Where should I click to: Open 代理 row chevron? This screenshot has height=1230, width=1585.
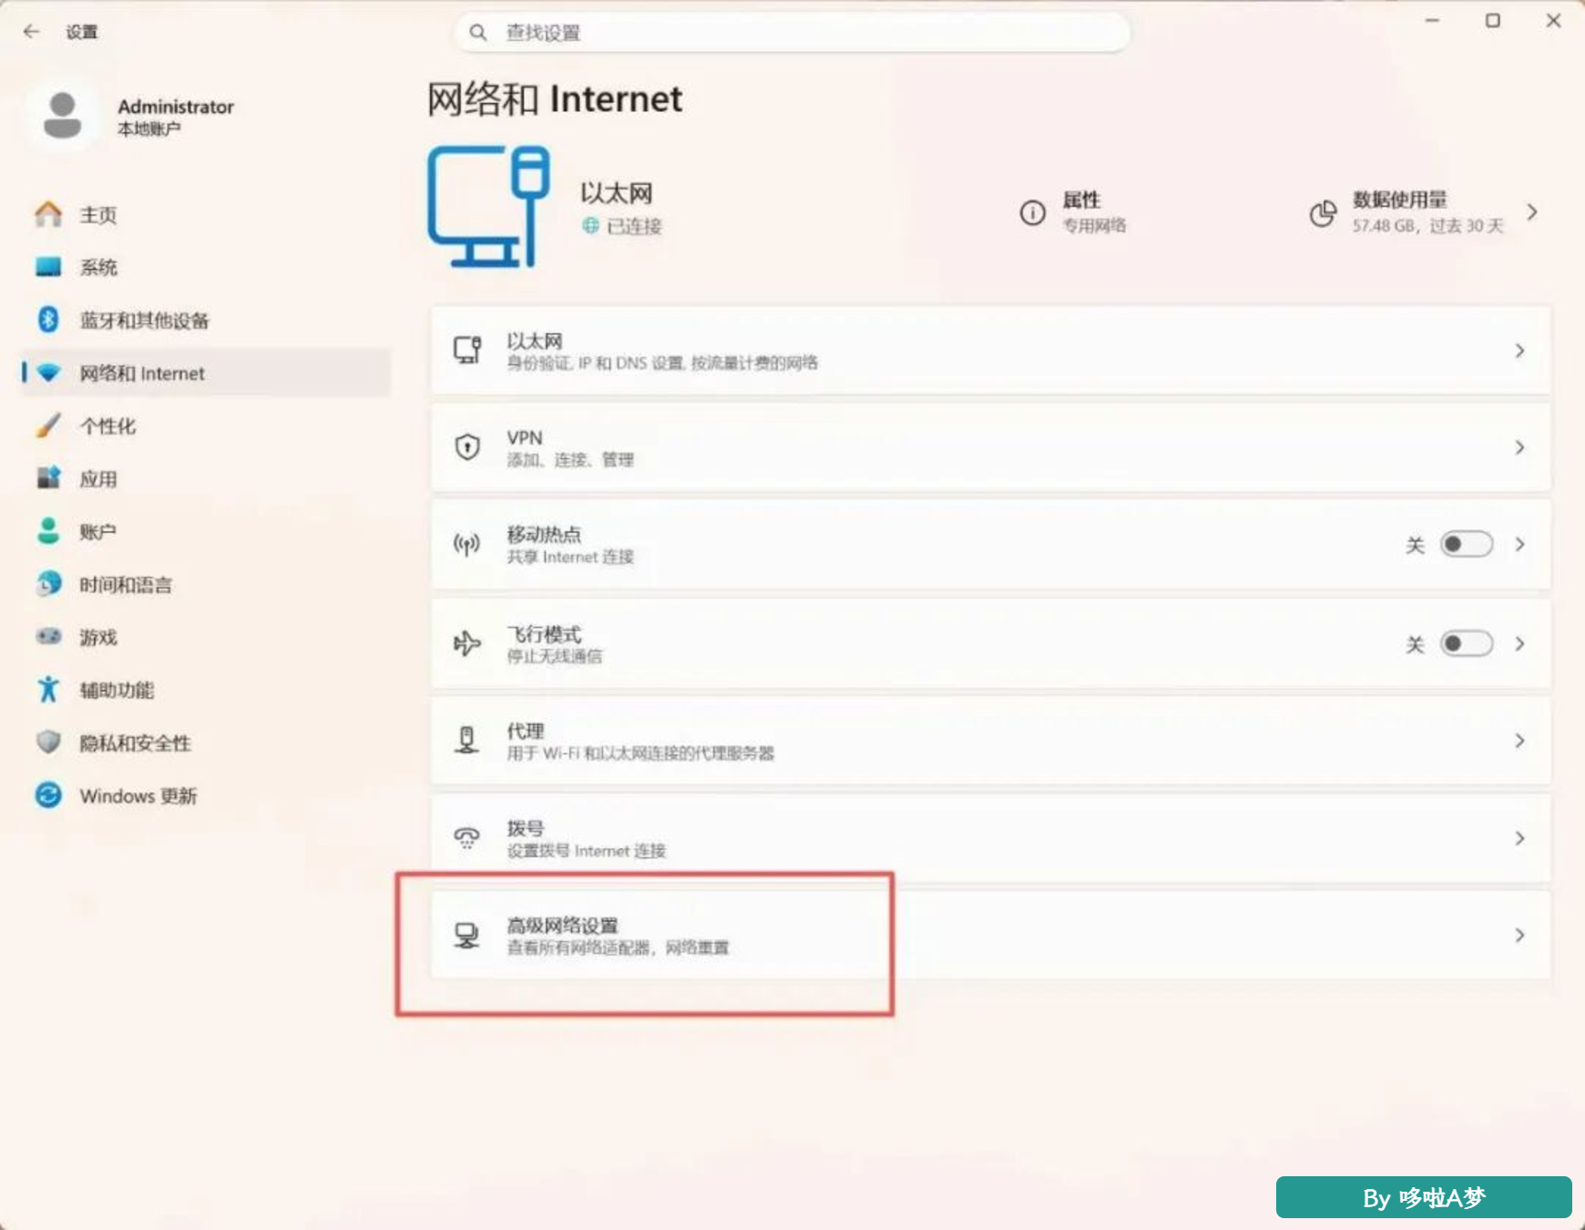(x=1519, y=741)
